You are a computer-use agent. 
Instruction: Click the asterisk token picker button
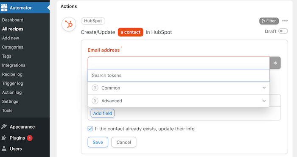[275, 63]
